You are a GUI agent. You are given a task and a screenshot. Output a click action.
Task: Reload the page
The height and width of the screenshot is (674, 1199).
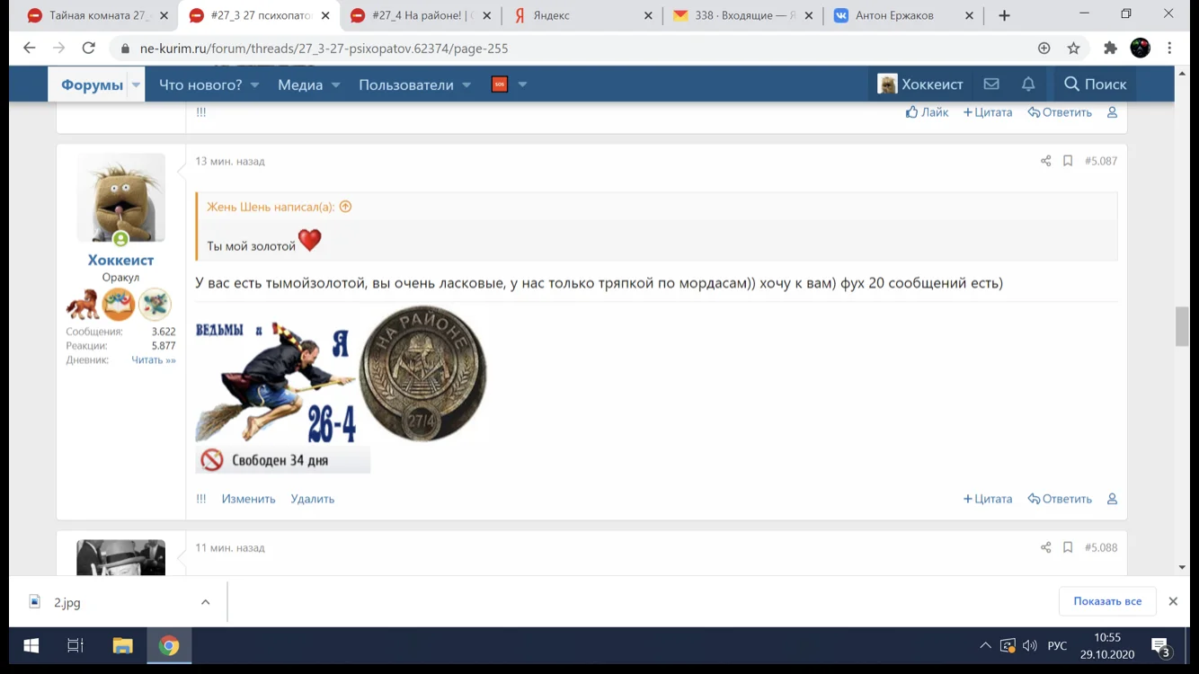pos(88,49)
